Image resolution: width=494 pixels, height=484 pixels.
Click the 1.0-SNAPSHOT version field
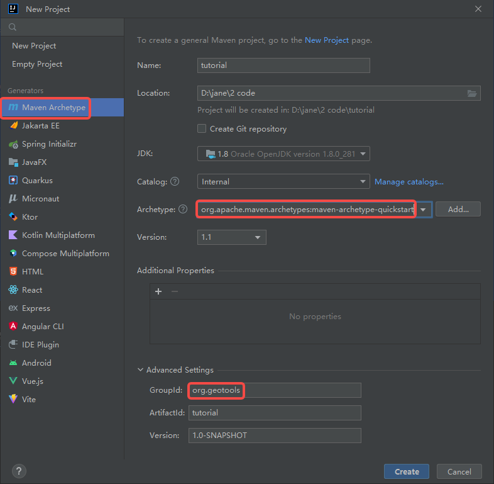tap(275, 436)
